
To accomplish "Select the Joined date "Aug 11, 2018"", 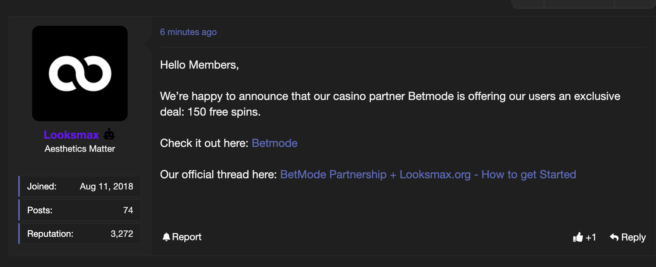I will [106, 186].
